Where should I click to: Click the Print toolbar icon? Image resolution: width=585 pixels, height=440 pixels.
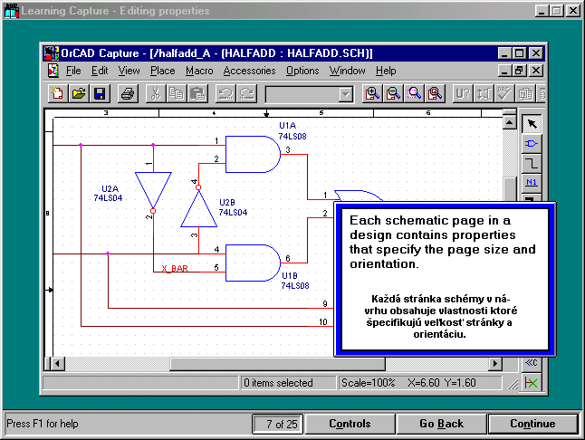128,93
